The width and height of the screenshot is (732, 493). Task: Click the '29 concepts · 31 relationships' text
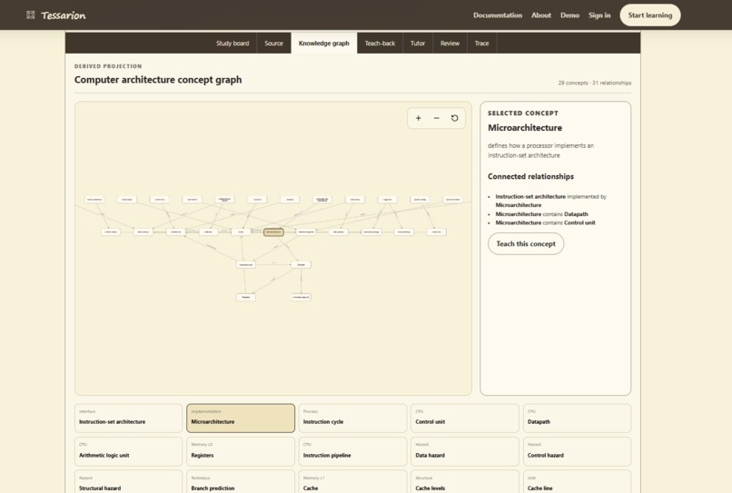pyautogui.click(x=594, y=83)
